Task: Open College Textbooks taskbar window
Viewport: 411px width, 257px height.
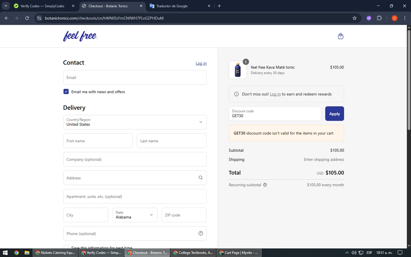Action: pyautogui.click(x=193, y=253)
